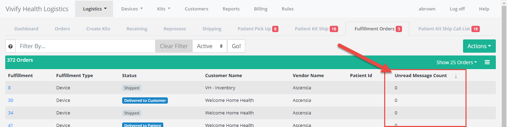Viewport: 507px width, 127px height.
Task: Click the Patient Kit Ship badge showing 18
Action: (334, 29)
